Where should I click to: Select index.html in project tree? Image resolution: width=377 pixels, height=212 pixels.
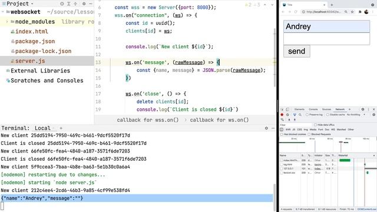point(31,31)
